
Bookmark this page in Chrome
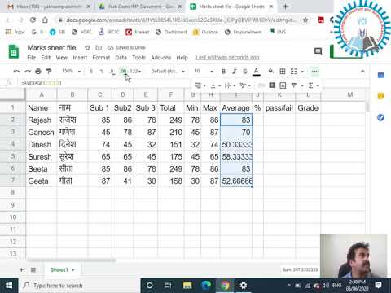pyautogui.click(x=305, y=20)
